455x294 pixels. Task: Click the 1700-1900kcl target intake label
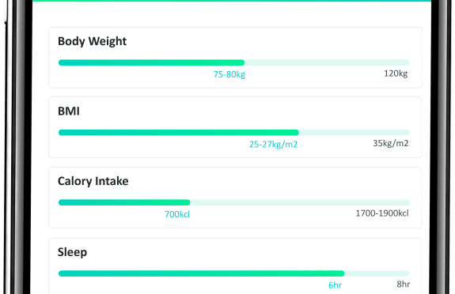tap(382, 213)
